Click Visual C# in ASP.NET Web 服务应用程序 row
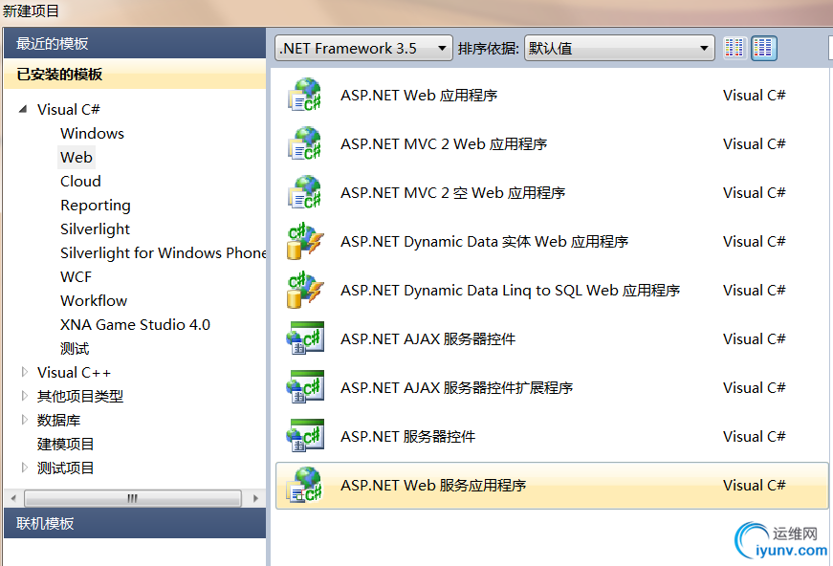Image resolution: width=833 pixels, height=566 pixels. point(755,486)
